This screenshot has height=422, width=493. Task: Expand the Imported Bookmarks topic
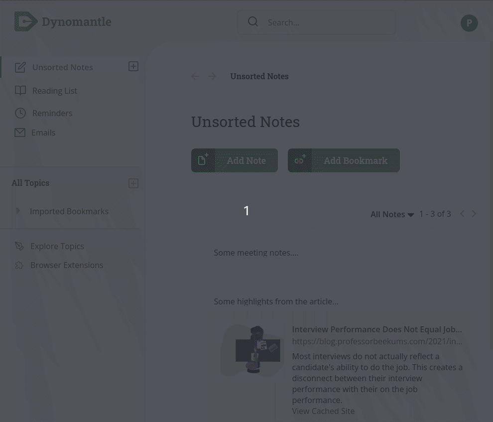(18, 211)
